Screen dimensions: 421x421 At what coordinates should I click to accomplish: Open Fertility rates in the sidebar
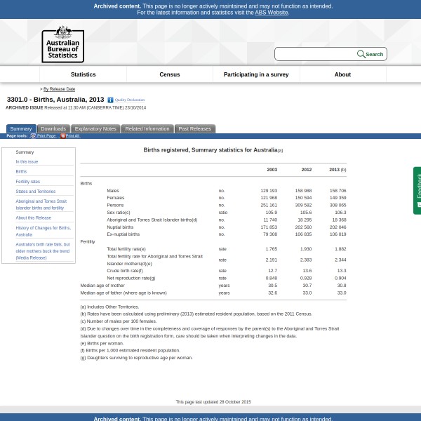pyautogui.click(x=28, y=182)
